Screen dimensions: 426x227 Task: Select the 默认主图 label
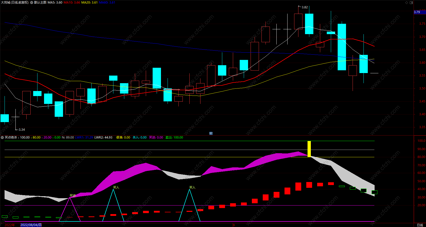[x=40, y=3]
